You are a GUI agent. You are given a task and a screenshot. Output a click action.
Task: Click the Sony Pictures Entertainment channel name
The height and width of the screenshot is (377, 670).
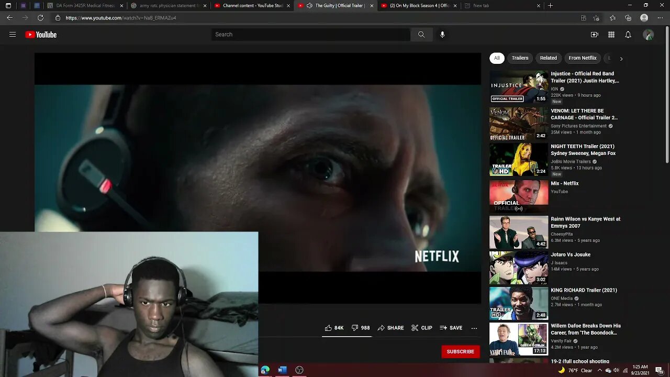pos(578,126)
